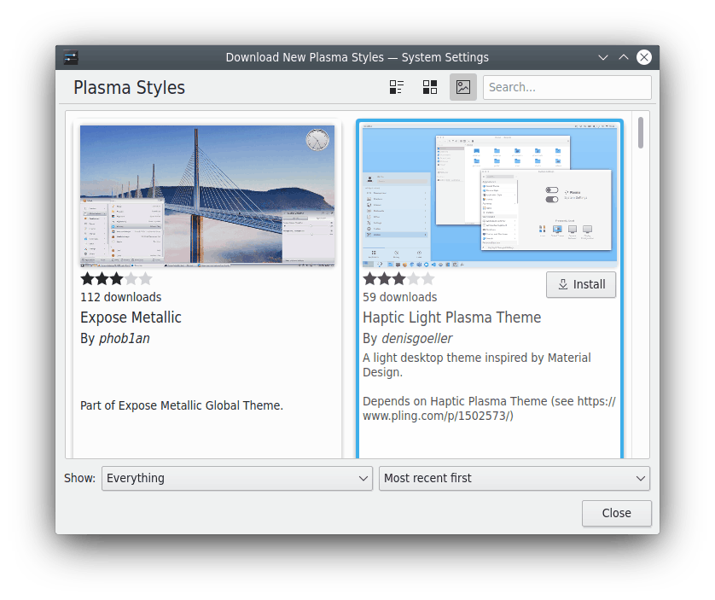Maximize the Download New Plasma Styles window
The height and width of the screenshot is (600, 715).
pos(624,57)
